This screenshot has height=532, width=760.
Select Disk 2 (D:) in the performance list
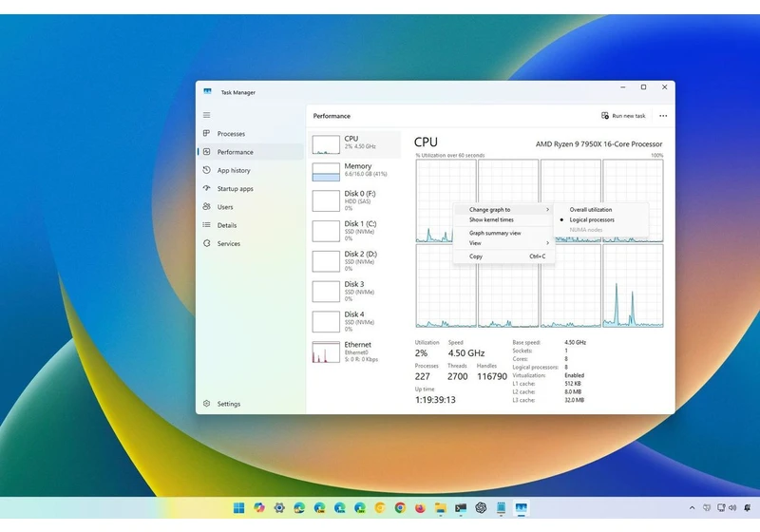(x=354, y=260)
